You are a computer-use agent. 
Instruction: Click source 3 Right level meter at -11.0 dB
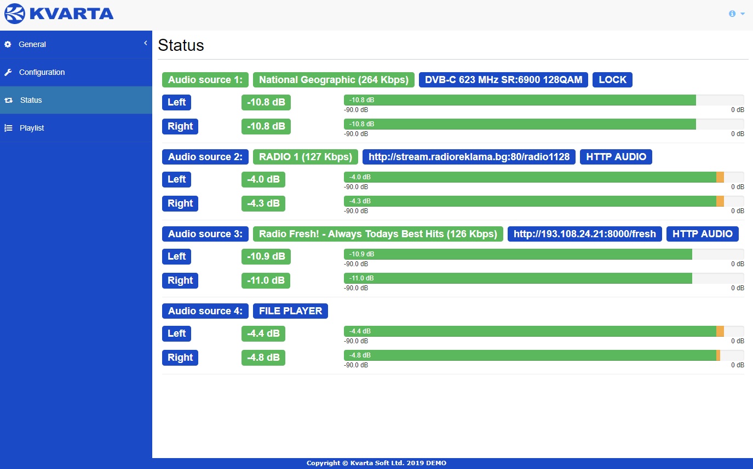544,278
